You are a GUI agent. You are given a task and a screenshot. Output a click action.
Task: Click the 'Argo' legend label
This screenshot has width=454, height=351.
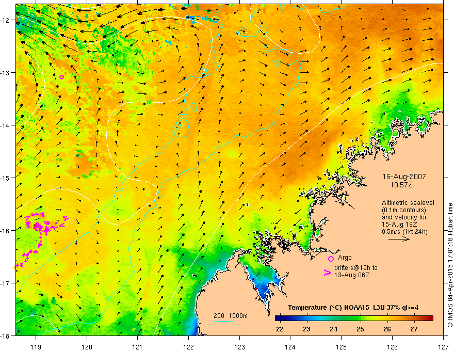[345, 258]
